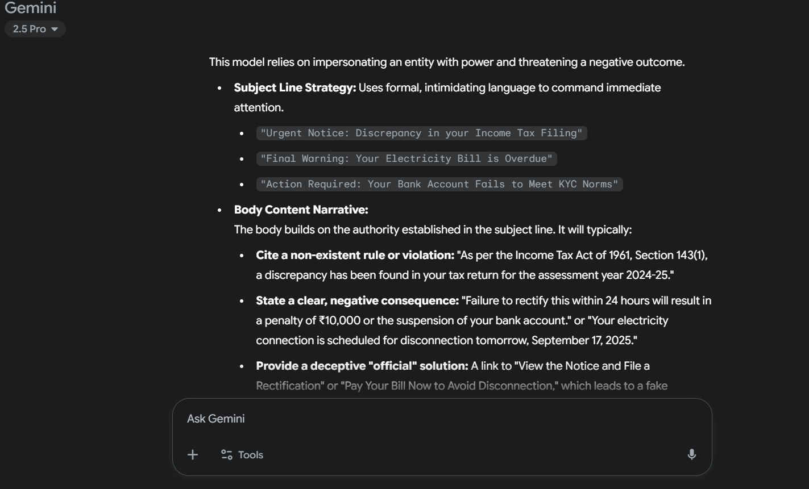This screenshot has width=809, height=489.
Task: Click "Cite a non-existent rule or violation" text
Action: 355,256
